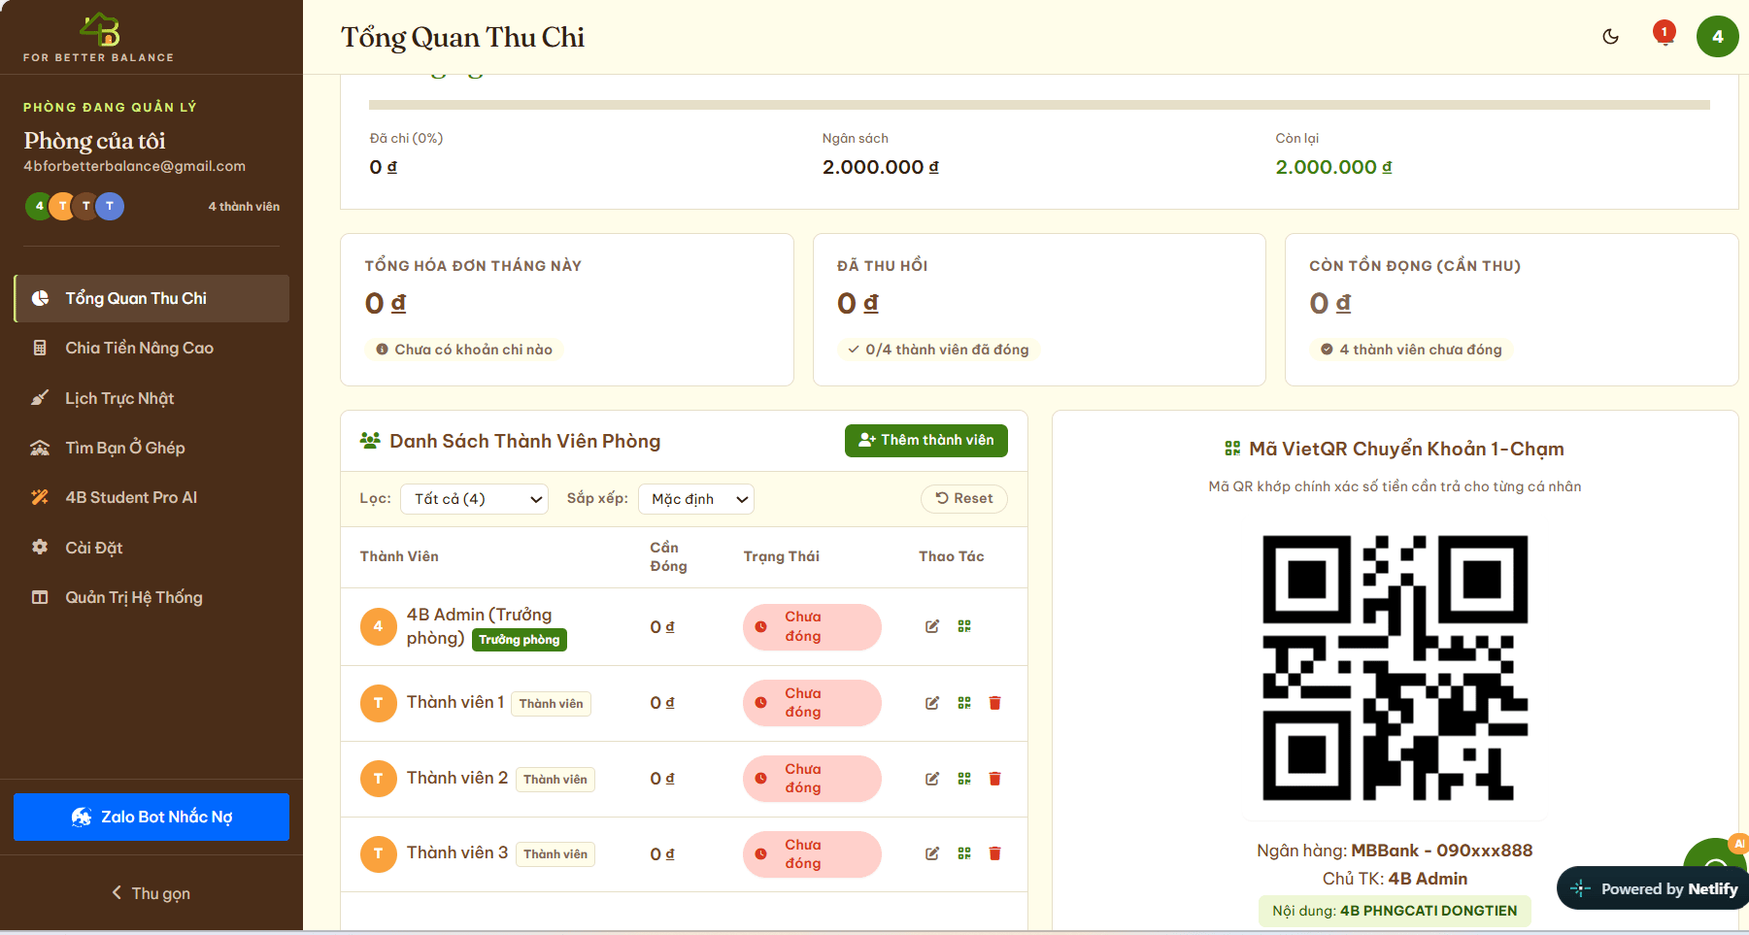Image resolution: width=1749 pixels, height=935 pixels.
Task: Open 4B Student Pro AI page
Action: [151, 497]
